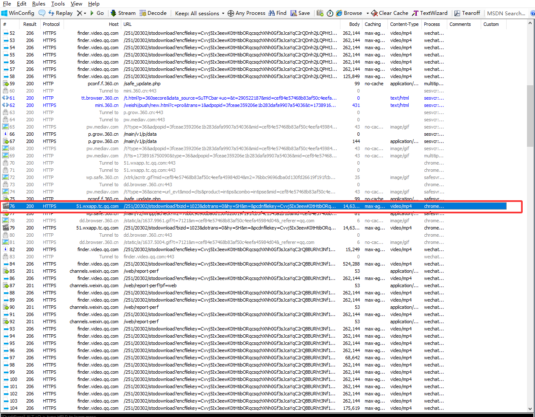The height and width of the screenshot is (417, 535).
Task: Click the vertical scrollbar thumb
Action: point(530,116)
